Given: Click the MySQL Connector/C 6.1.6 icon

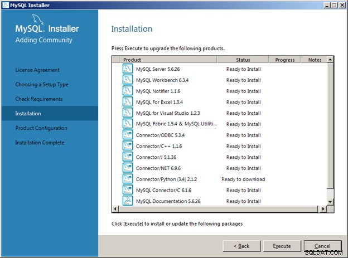Looking at the screenshot, I should (x=128, y=189).
